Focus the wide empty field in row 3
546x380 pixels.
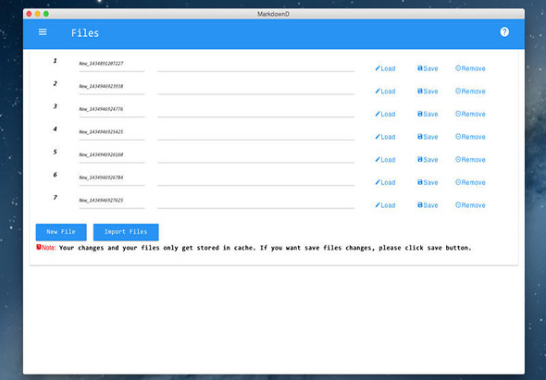(256, 110)
